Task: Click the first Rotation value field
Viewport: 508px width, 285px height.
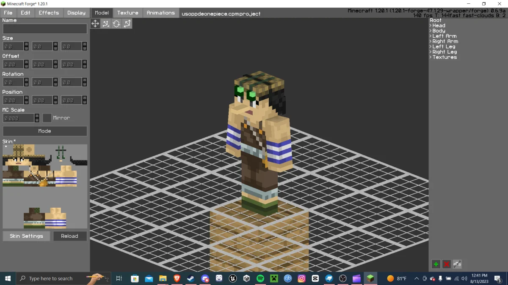Action: click(x=13, y=82)
